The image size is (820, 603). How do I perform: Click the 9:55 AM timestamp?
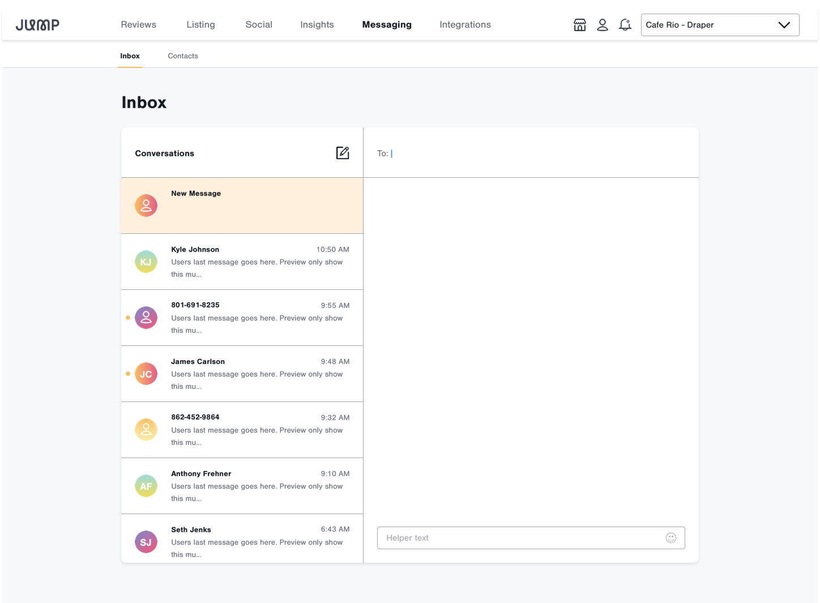(335, 306)
